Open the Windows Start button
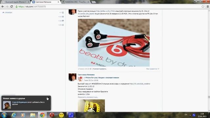The width and height of the screenshot is (210, 118). click(4, 115)
